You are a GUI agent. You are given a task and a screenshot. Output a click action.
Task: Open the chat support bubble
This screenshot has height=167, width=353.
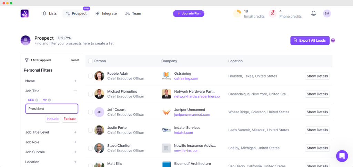pos(342,156)
